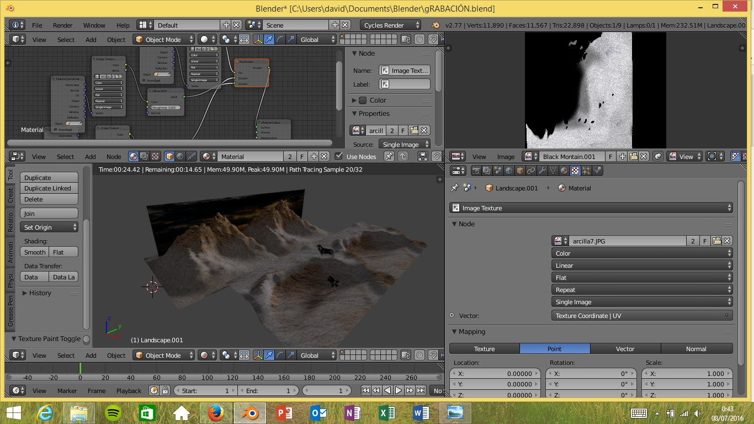Jump to the timeline's last frame
Viewport: 754px width, 424px height.
[x=421, y=390]
